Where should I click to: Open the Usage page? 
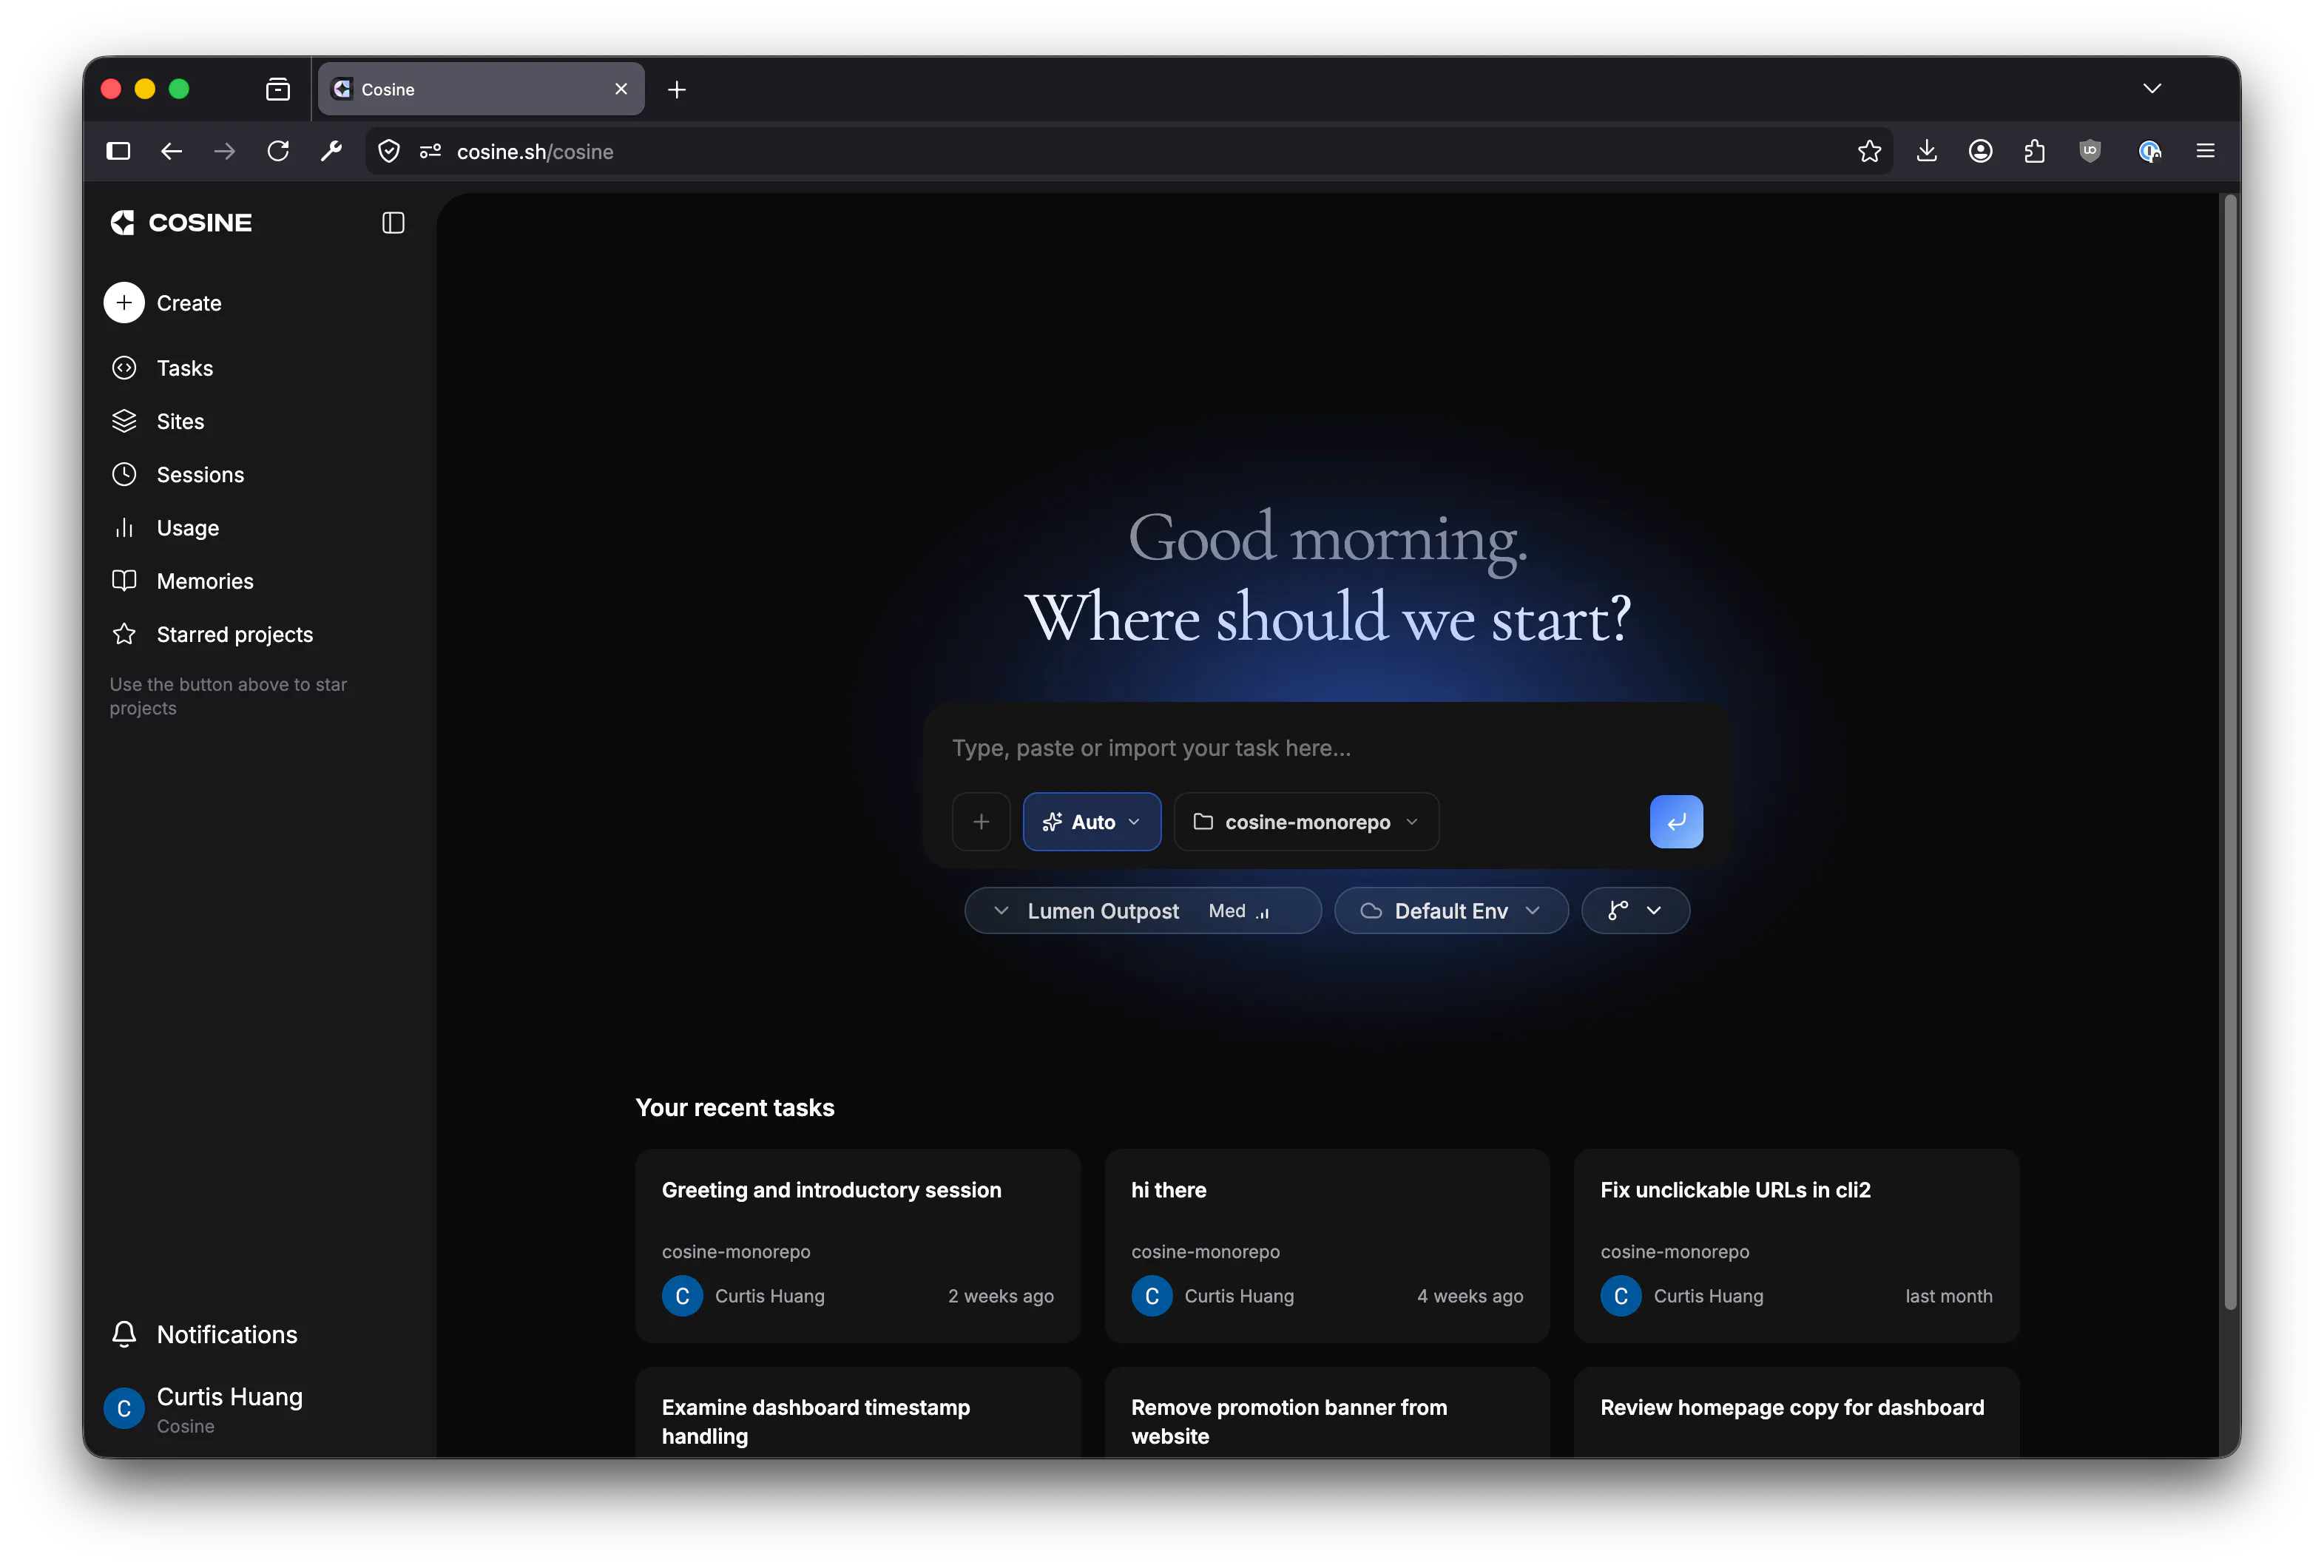pyautogui.click(x=187, y=527)
